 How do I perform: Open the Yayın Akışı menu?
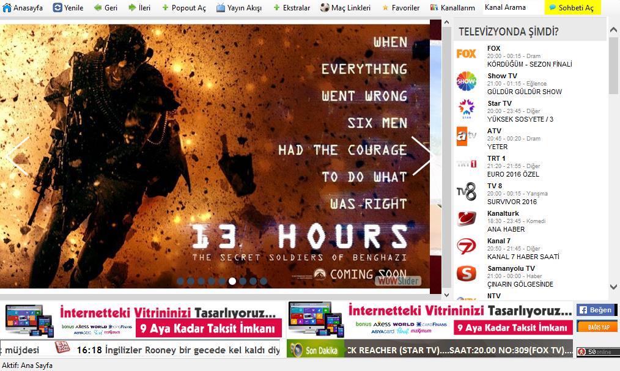(x=239, y=8)
